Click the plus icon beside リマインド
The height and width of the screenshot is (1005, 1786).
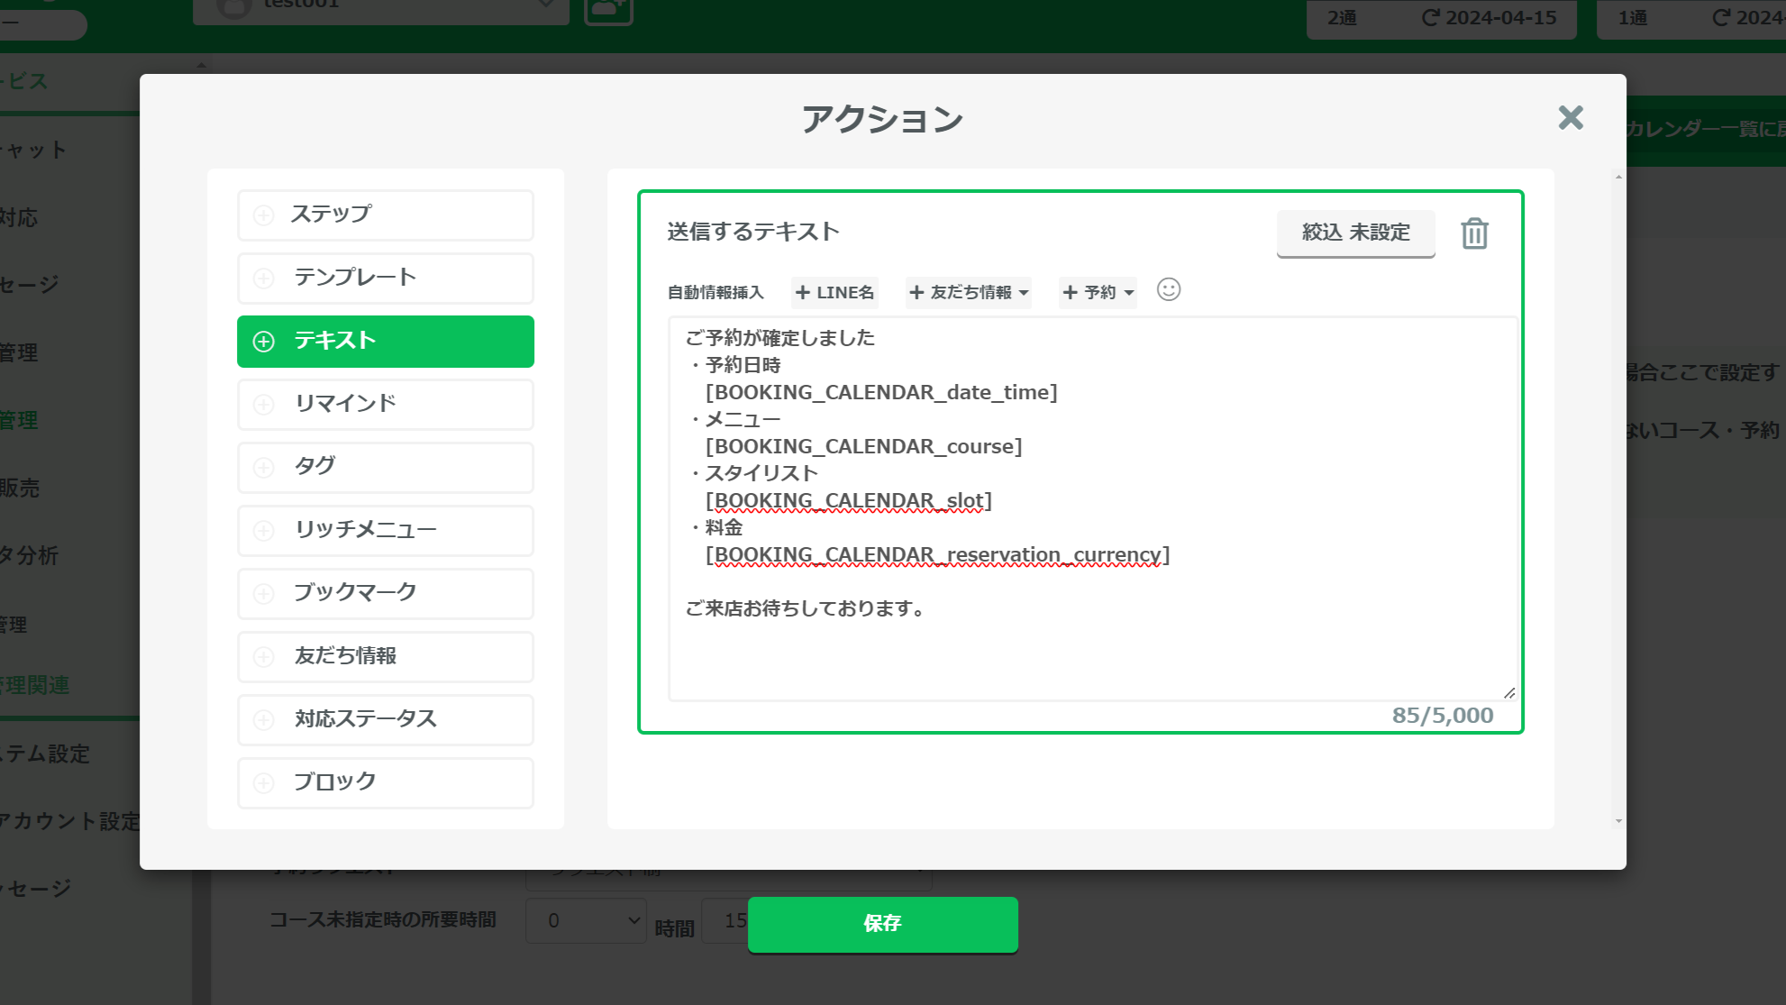263,404
